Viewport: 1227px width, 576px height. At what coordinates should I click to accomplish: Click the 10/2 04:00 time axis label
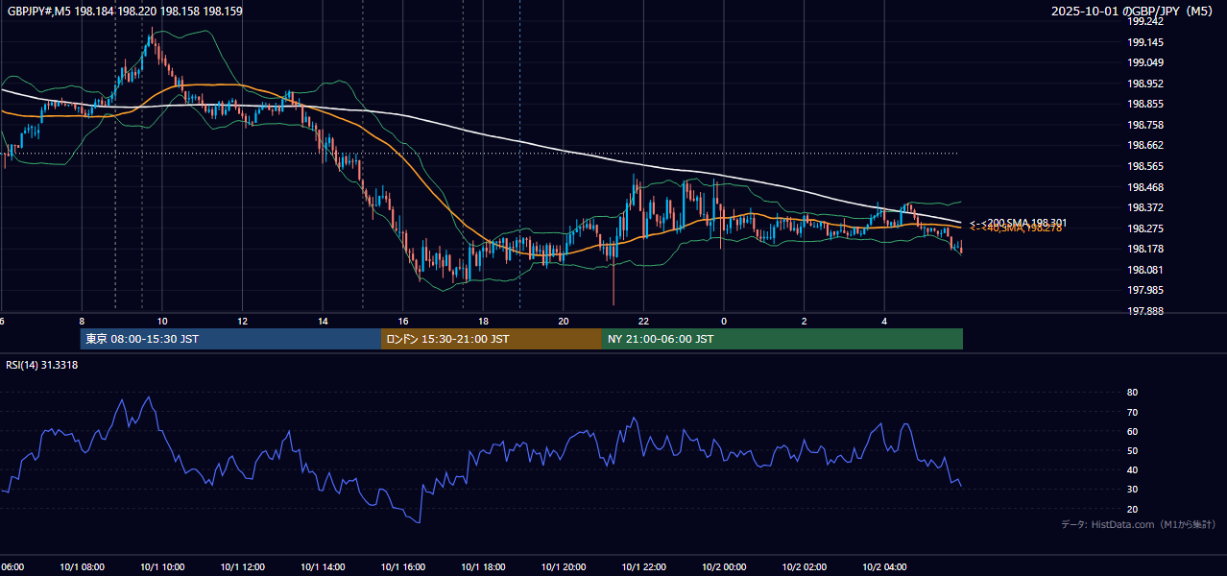[x=883, y=566]
